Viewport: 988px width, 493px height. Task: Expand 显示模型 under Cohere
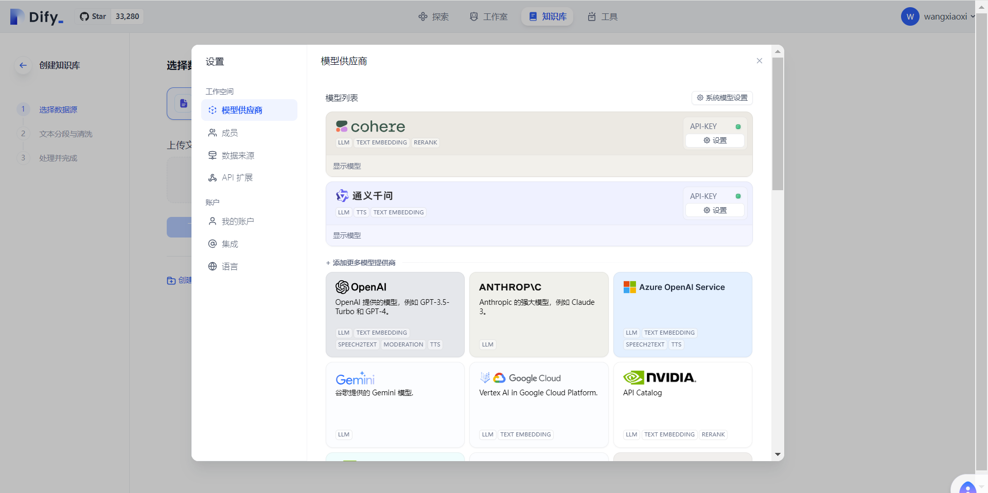pyautogui.click(x=347, y=166)
